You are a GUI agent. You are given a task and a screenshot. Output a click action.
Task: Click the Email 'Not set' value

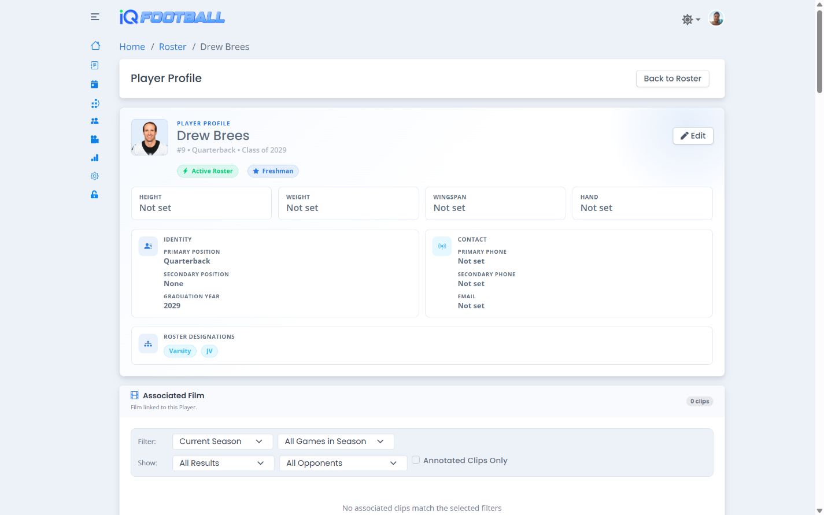(x=471, y=306)
